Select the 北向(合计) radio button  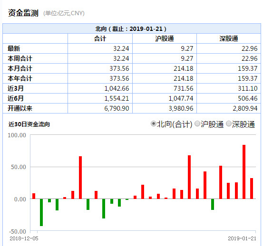[153, 124]
